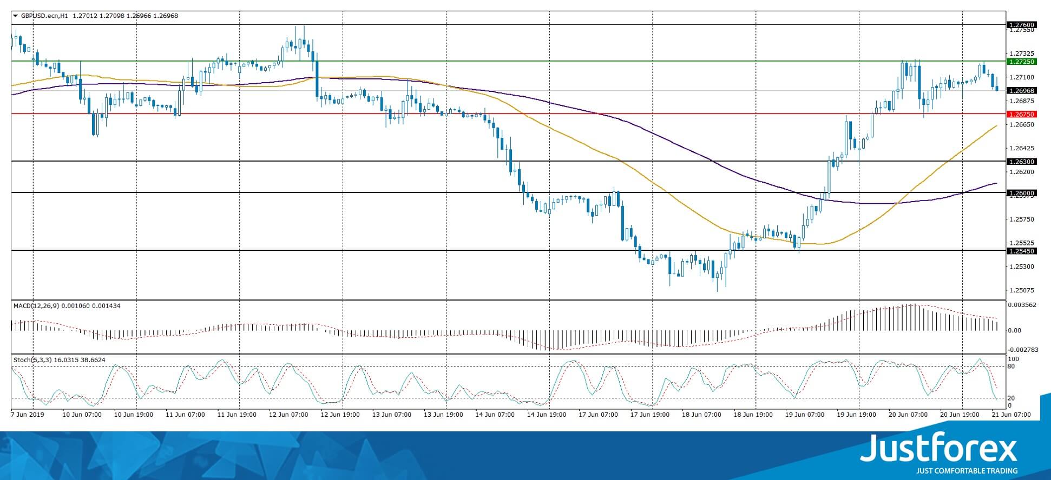Click the JustForex logo
This screenshot has height=480, width=1051.
(939, 453)
